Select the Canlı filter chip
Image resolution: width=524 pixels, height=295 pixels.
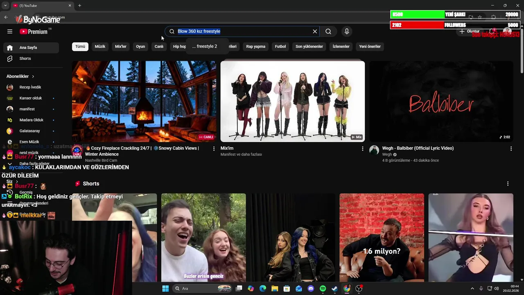pos(159,47)
